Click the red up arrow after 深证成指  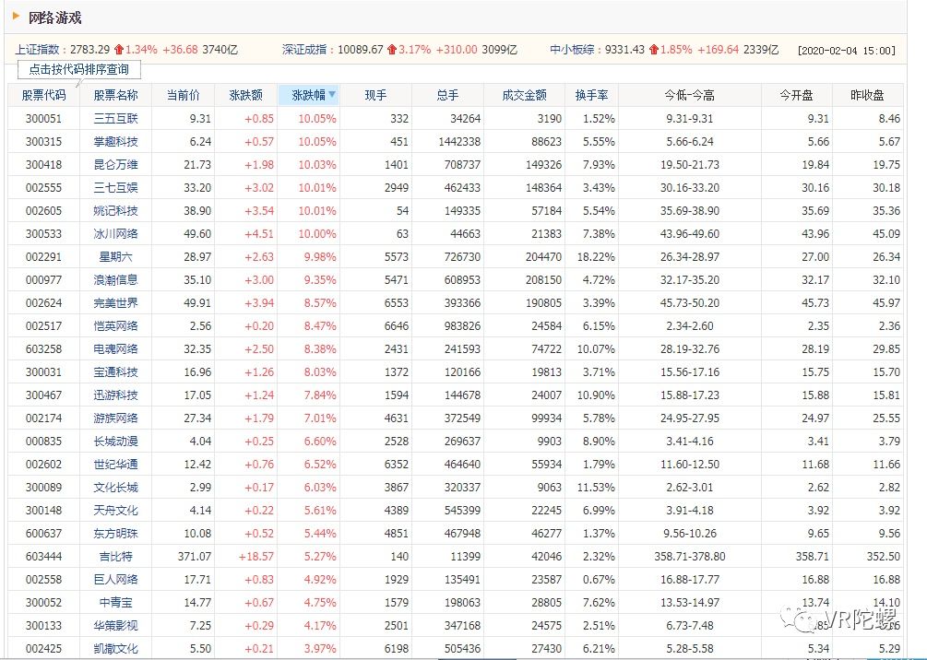point(392,50)
